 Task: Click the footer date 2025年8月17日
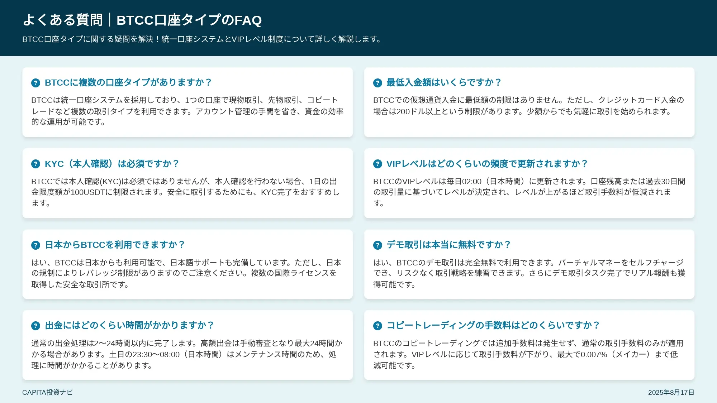[671, 393]
